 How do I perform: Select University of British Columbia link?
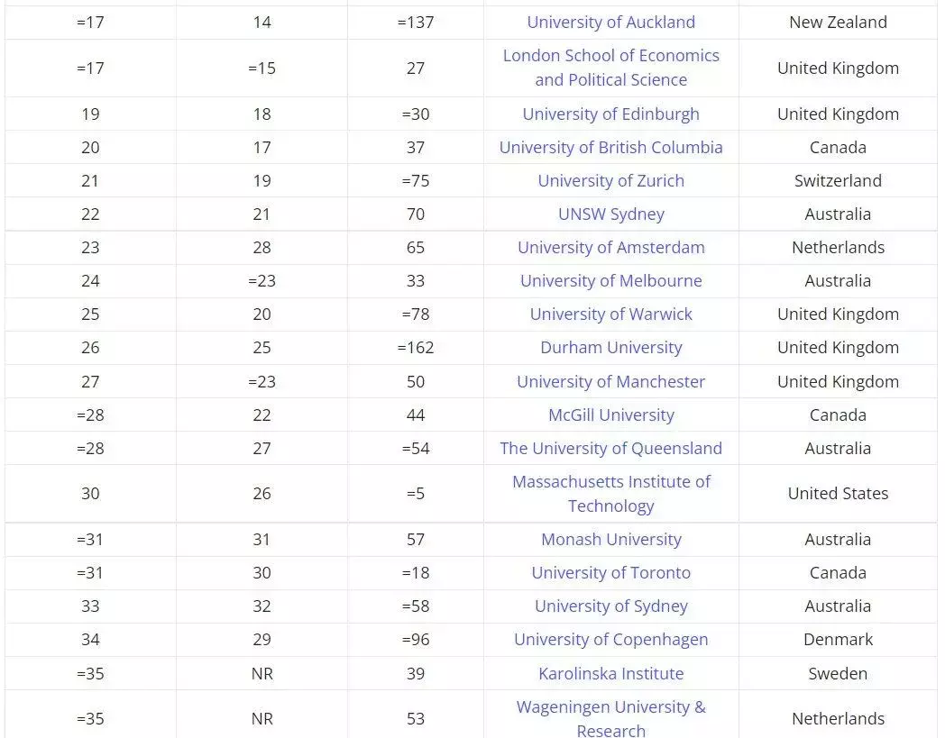click(610, 148)
